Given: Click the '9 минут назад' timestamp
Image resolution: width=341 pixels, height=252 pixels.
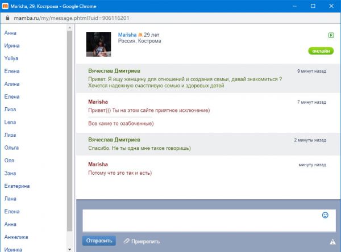Looking at the screenshot, I should point(311,71).
